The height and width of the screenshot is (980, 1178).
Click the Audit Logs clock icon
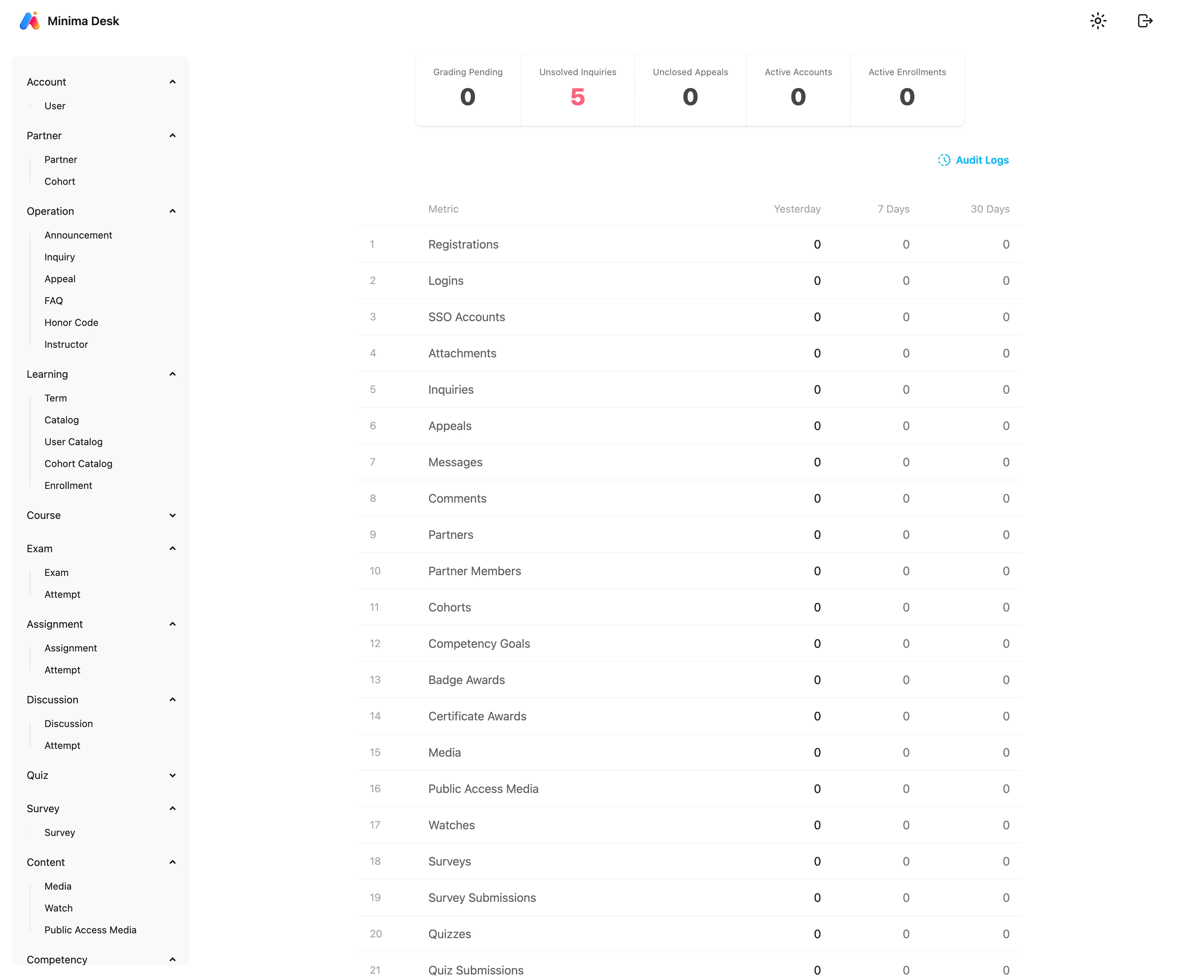click(944, 160)
